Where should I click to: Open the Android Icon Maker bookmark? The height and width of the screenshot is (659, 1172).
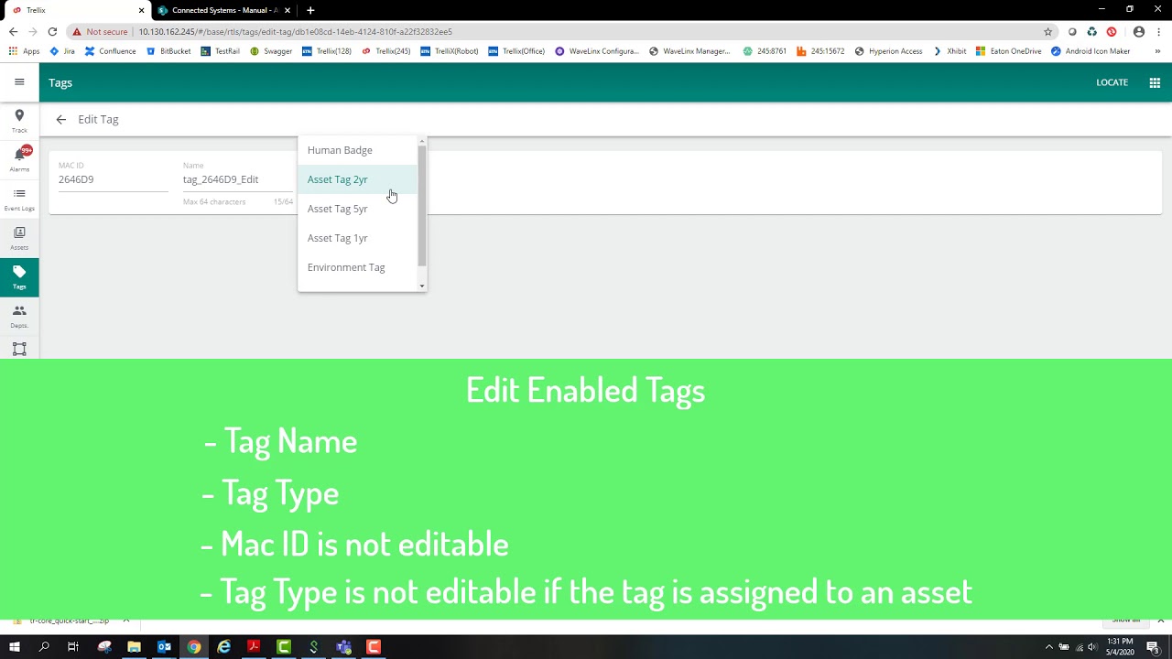point(1090,51)
